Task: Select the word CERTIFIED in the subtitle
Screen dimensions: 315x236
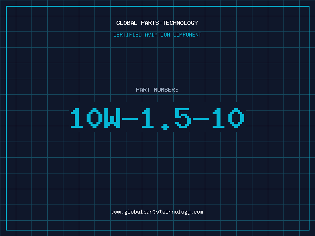Action: 128,35
